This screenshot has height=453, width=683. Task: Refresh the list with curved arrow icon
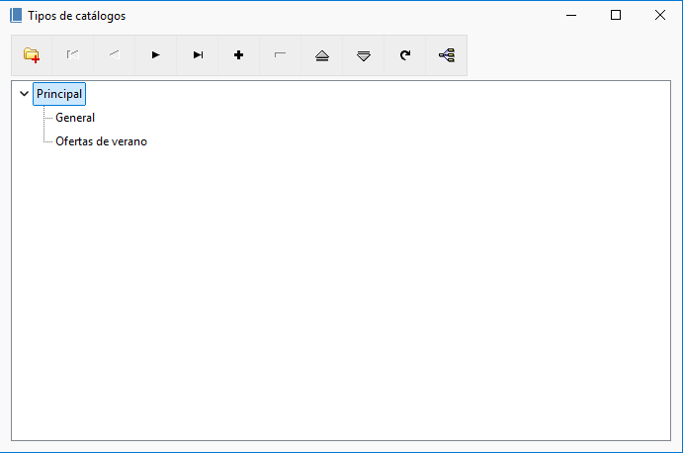tap(405, 55)
